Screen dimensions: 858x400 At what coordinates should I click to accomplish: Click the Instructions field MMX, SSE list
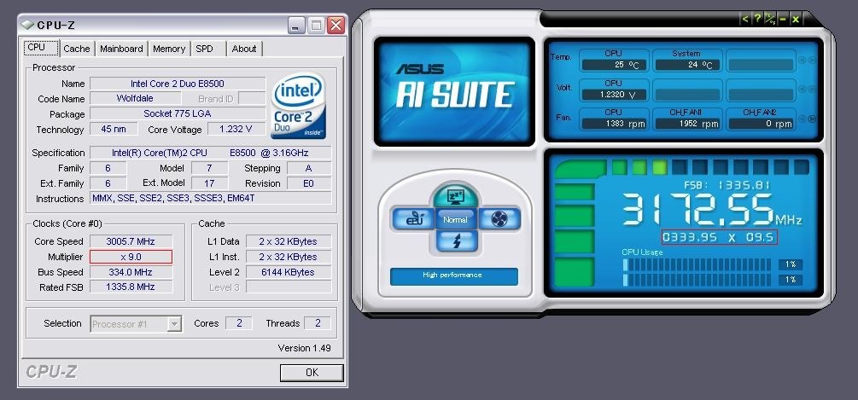pyautogui.click(x=211, y=199)
